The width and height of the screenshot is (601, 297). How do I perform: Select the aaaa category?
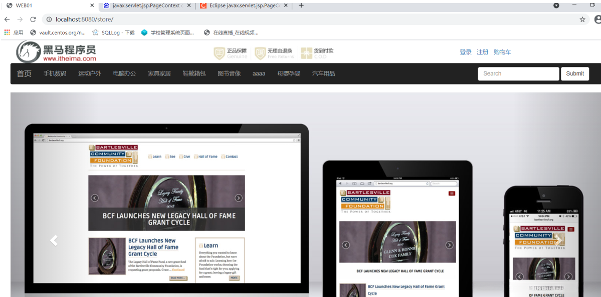tap(259, 73)
